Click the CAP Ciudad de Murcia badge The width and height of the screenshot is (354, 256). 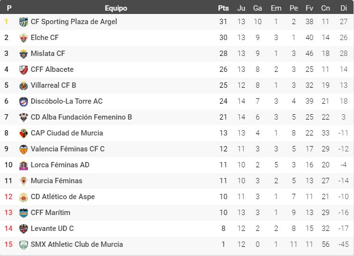(x=24, y=133)
